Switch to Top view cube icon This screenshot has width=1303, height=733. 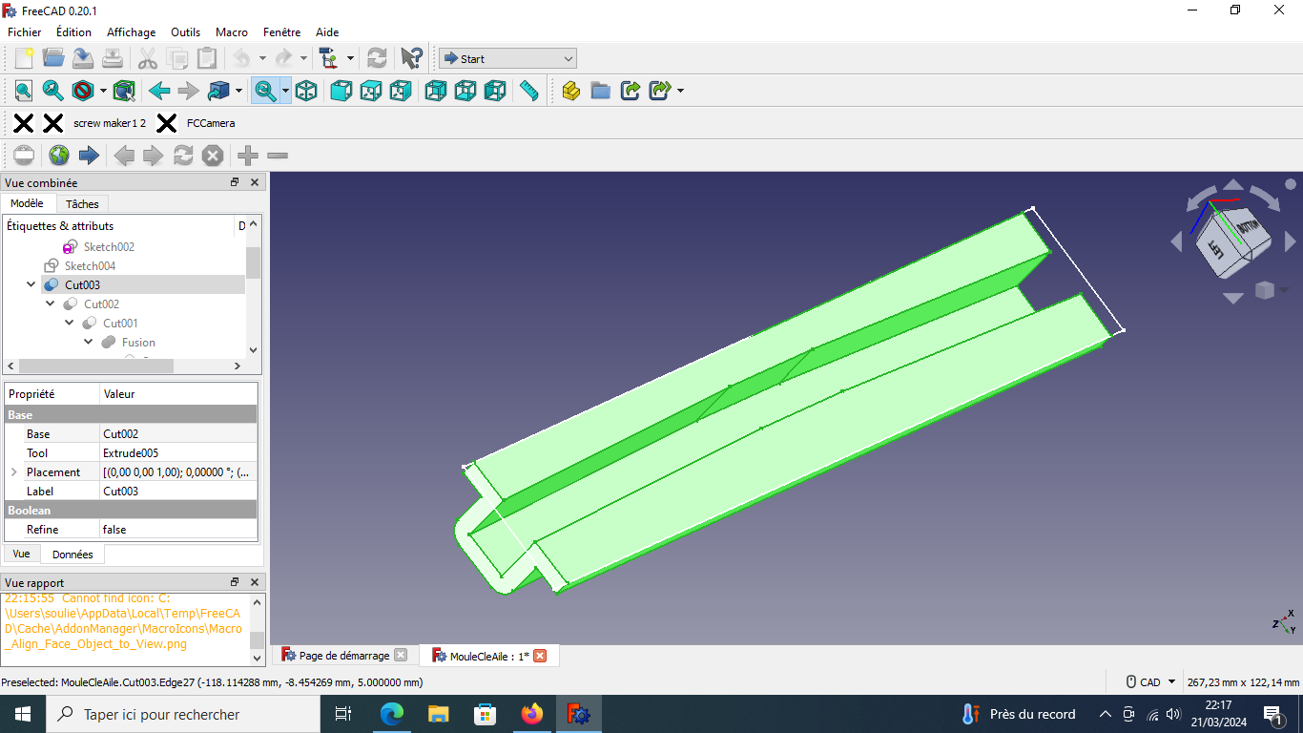coord(371,91)
